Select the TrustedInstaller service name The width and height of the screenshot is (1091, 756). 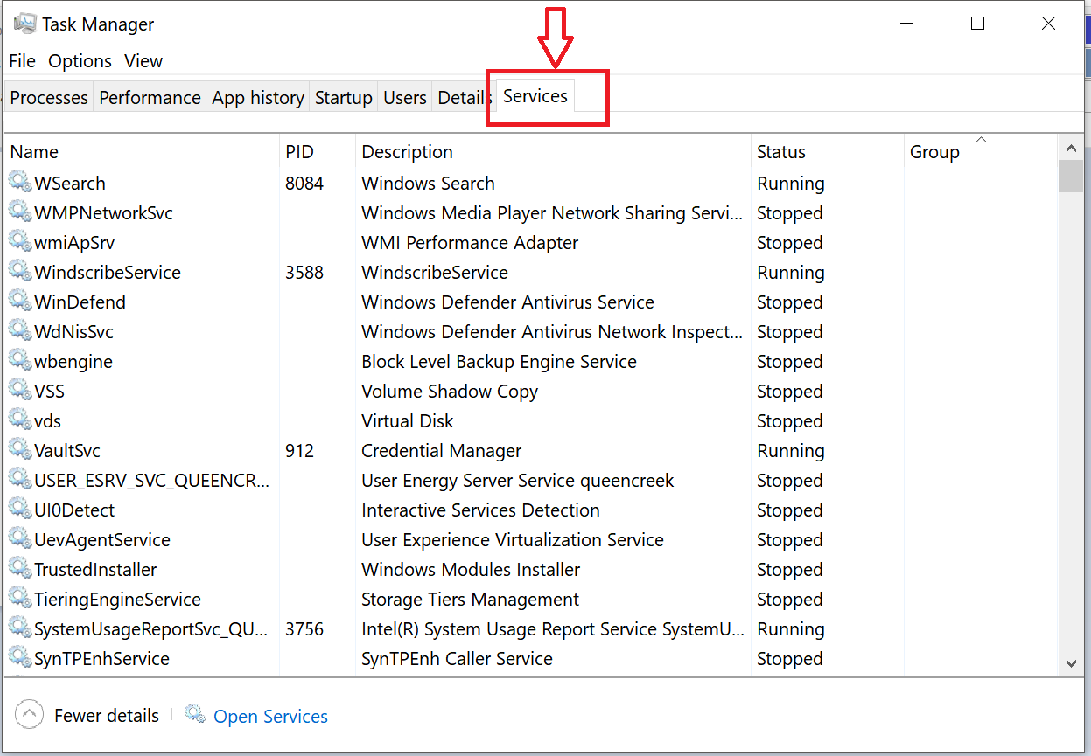[95, 570]
